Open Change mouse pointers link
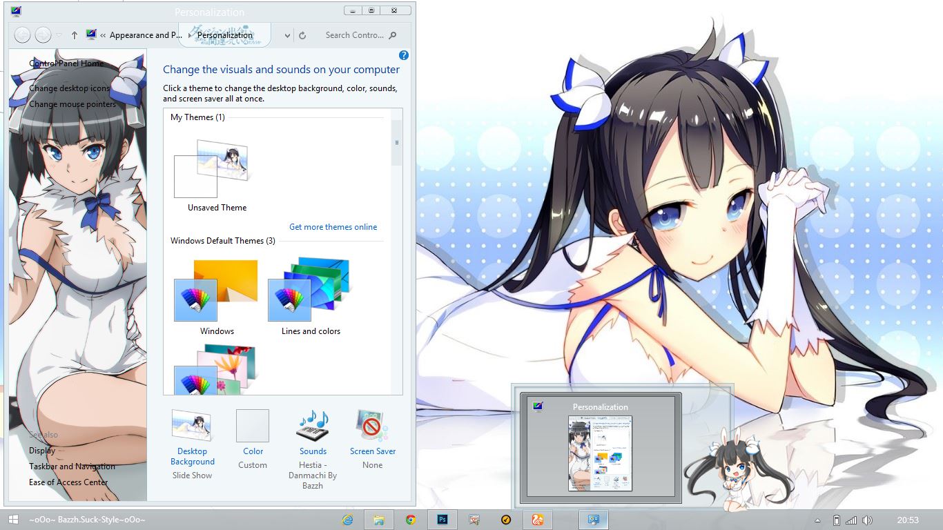The image size is (943, 530). click(72, 104)
